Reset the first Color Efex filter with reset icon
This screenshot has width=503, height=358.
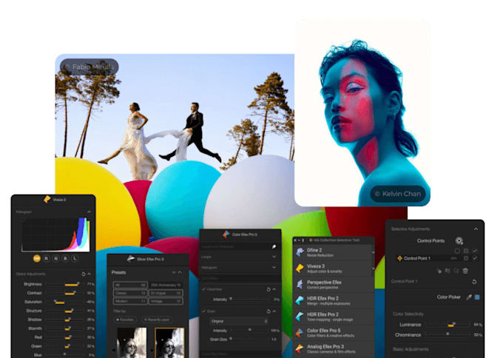[269, 289]
